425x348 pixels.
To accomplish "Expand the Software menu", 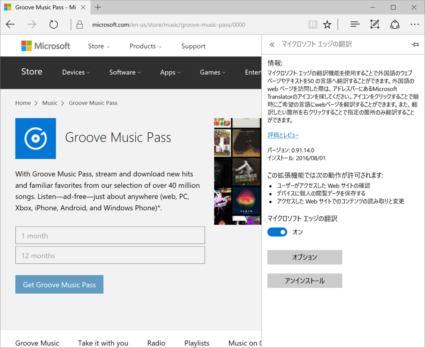I will pos(125,72).
